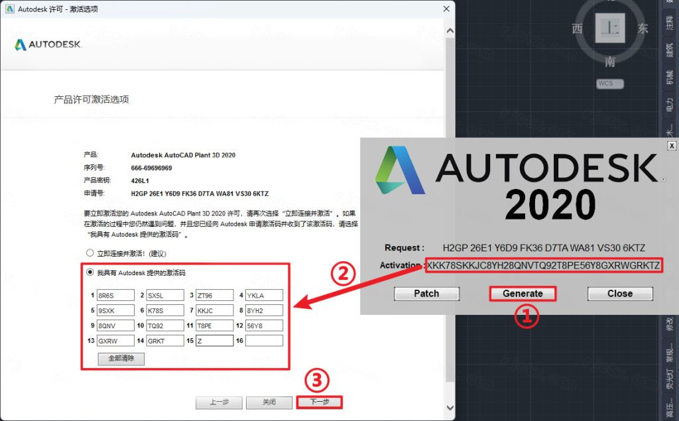
Task: Open the '建筑' tool palette tab
Action: (670, 49)
